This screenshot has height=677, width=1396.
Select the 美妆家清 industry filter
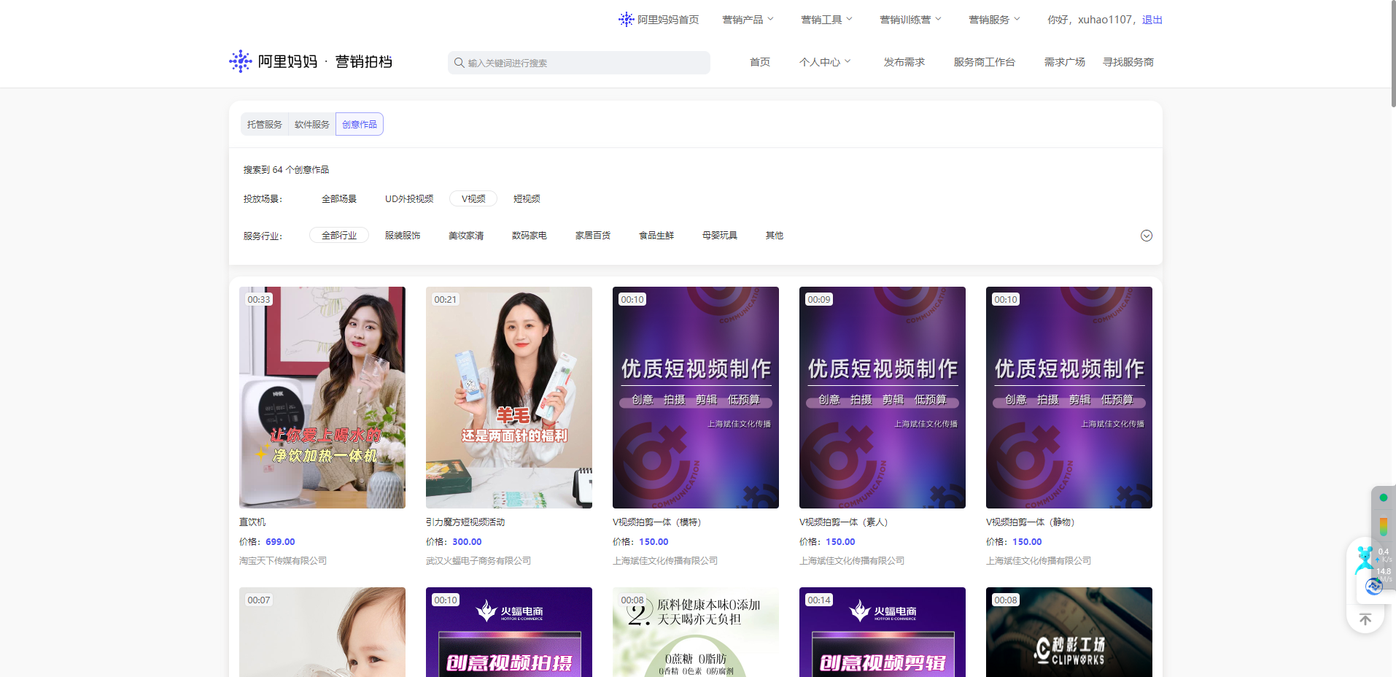(466, 235)
